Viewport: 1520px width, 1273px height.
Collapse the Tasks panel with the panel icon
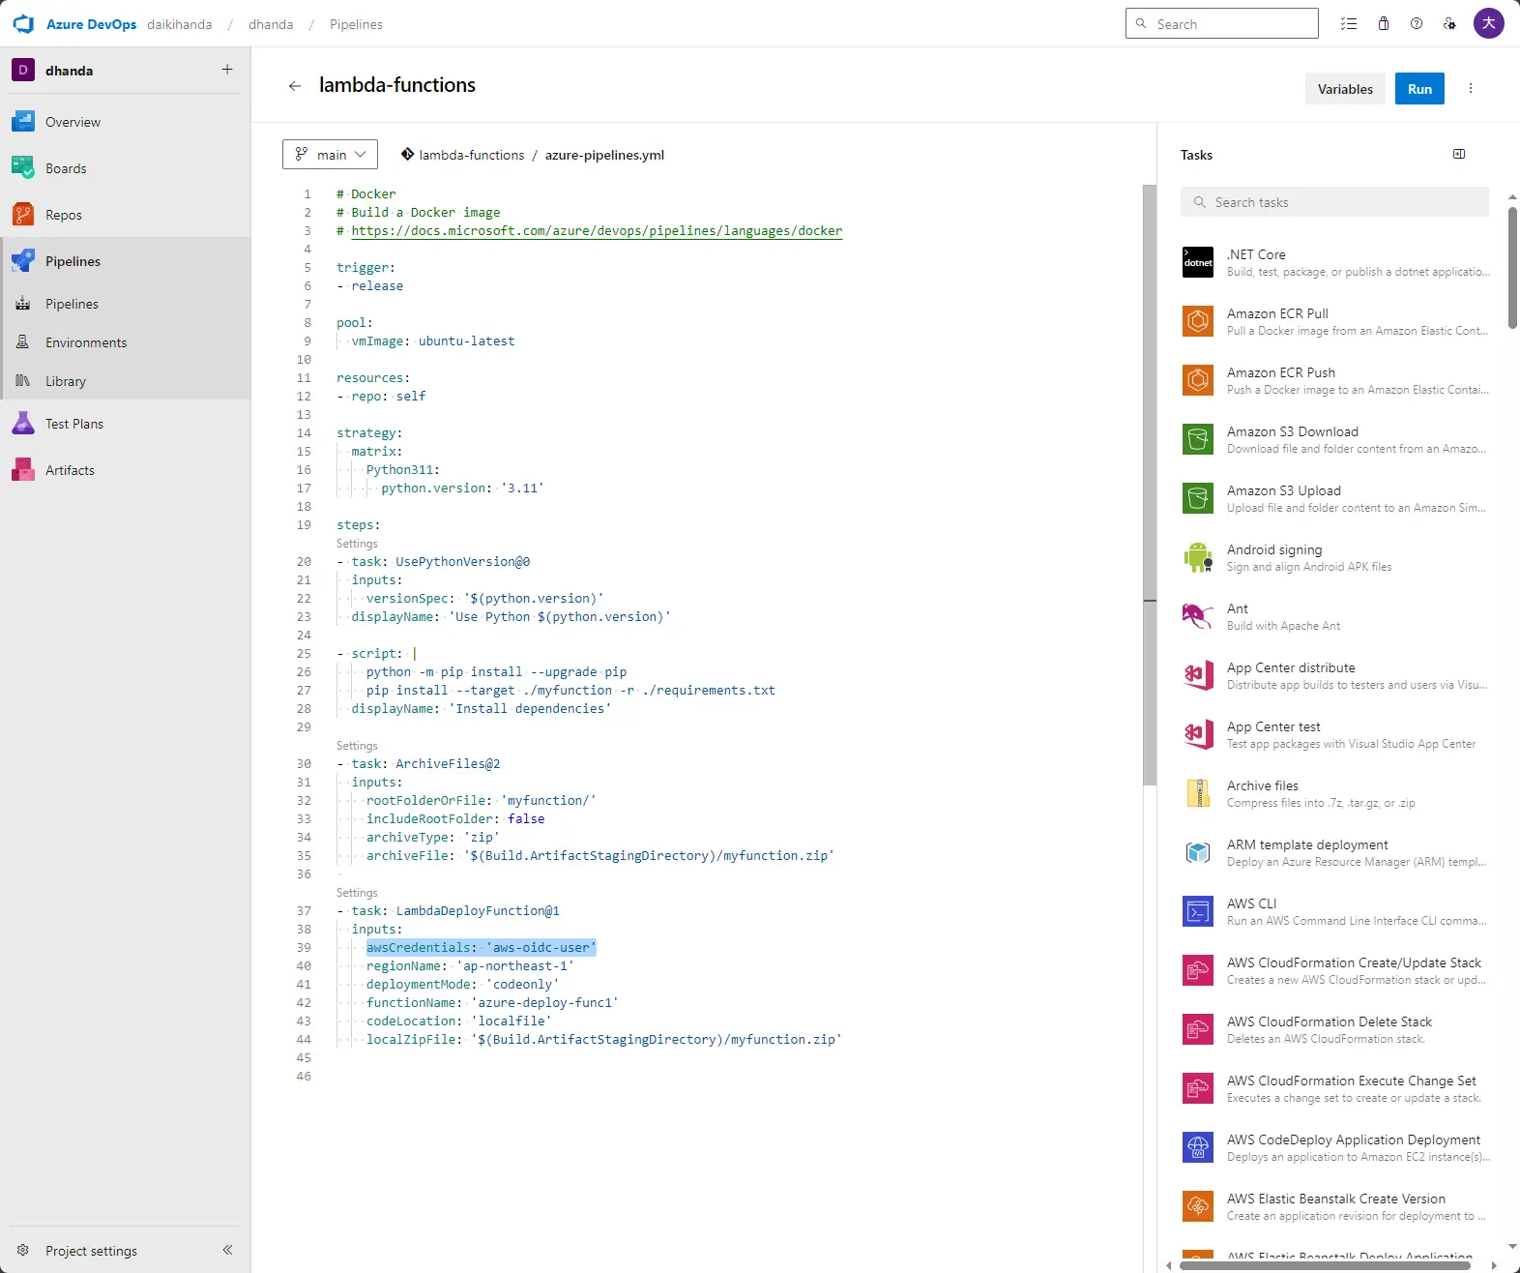point(1459,154)
